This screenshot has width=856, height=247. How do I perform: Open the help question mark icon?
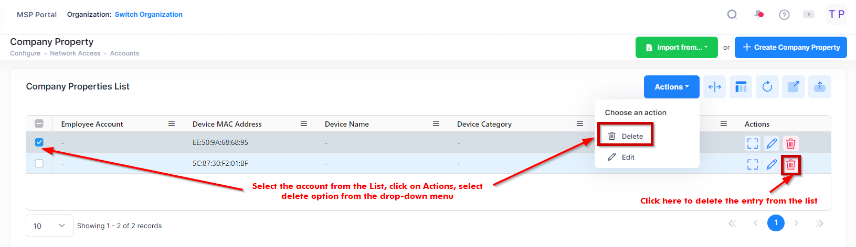click(x=784, y=15)
